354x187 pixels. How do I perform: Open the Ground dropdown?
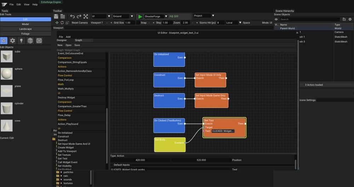(123, 16)
